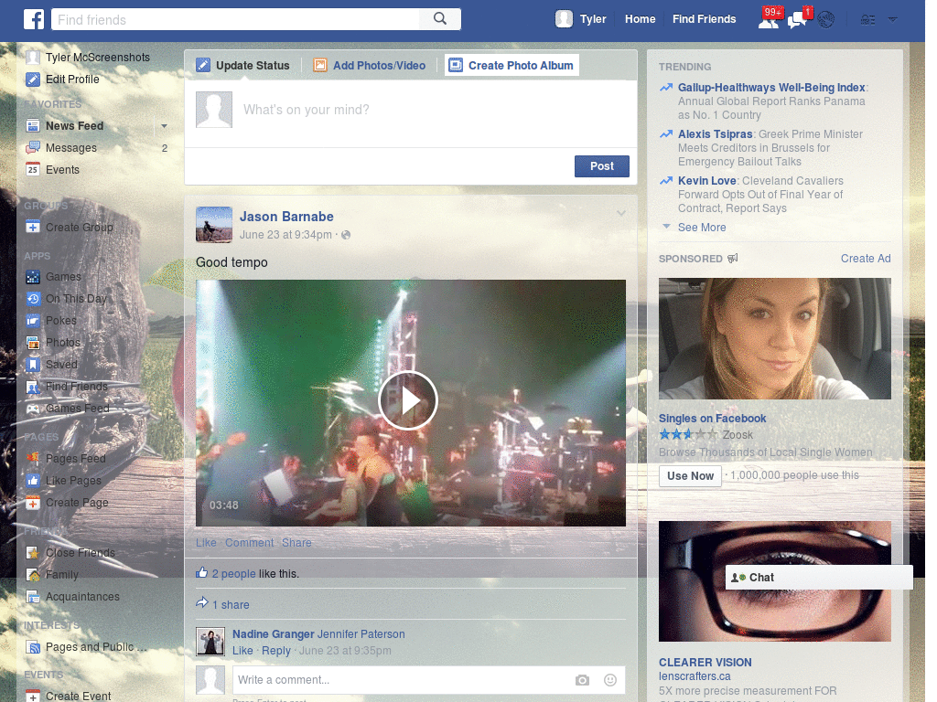
Task: Click the Facebook logo icon
Action: point(34,19)
